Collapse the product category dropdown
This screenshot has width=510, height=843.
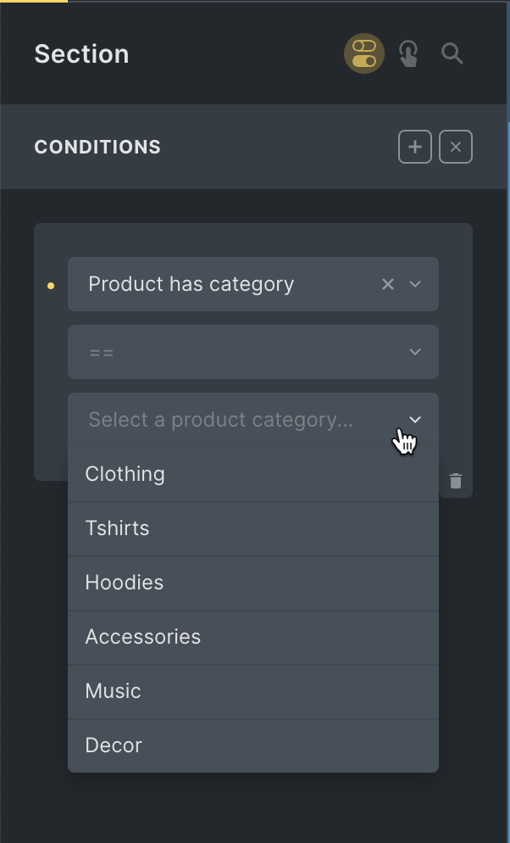[x=414, y=420]
